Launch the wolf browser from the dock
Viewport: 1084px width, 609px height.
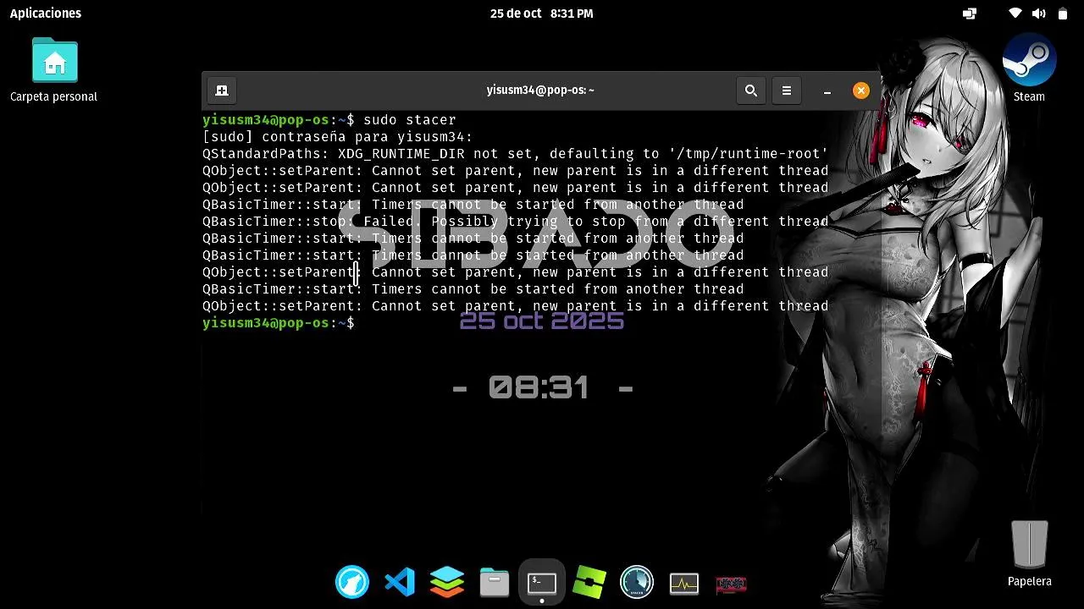[352, 583]
